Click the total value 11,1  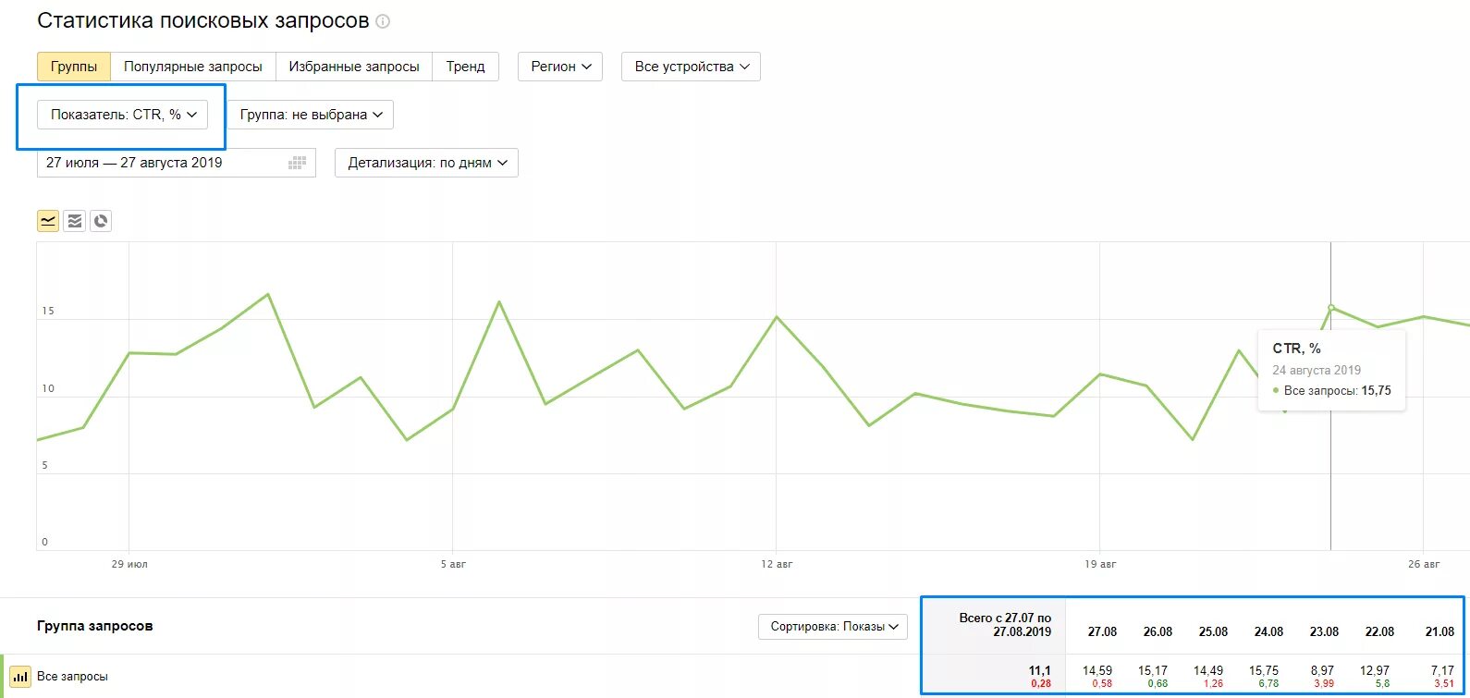point(1039,670)
